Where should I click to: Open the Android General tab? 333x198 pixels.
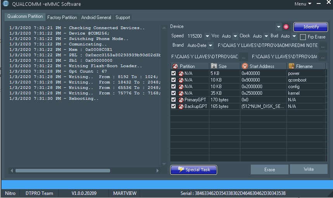tap(96, 17)
